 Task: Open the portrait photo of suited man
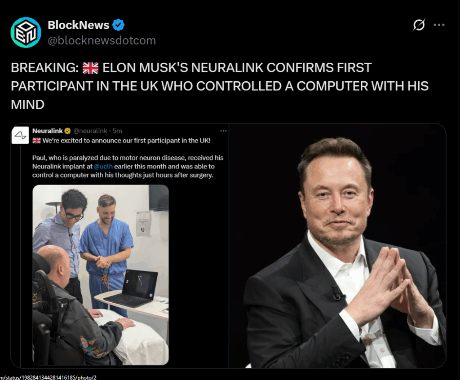click(337, 246)
